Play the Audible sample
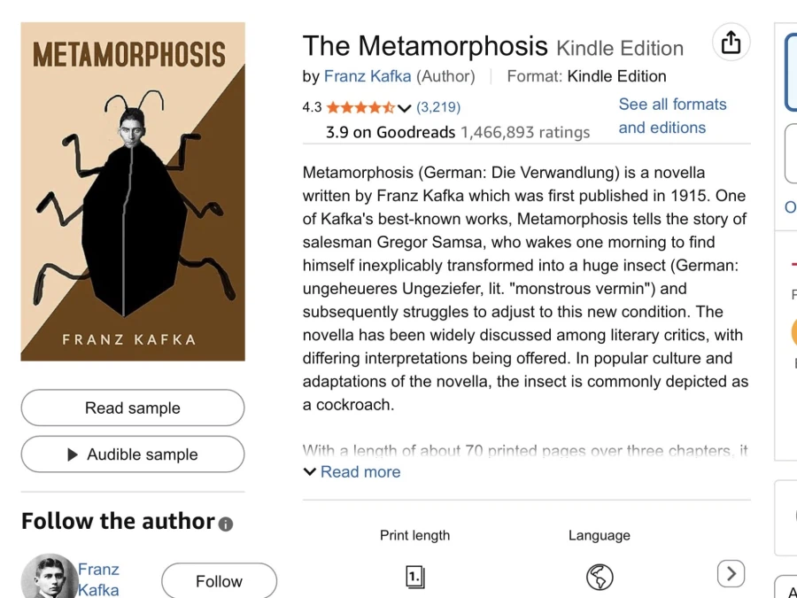 133,454
